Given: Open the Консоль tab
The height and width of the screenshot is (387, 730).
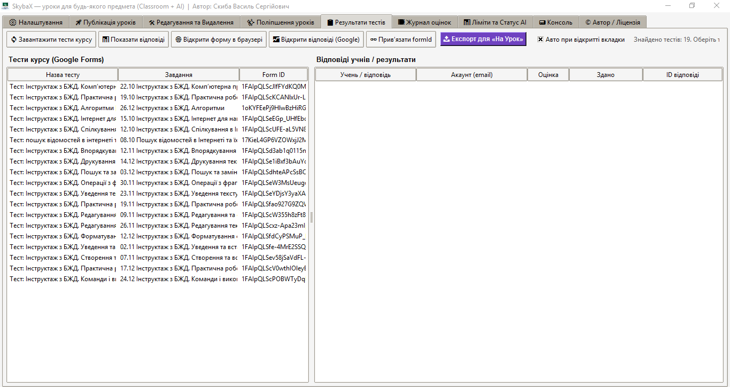Looking at the screenshot, I should 556,22.
